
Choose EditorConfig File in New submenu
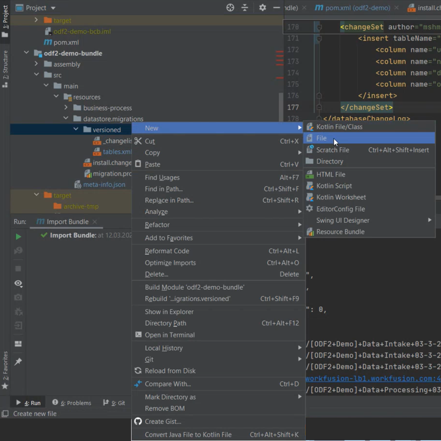[369, 209]
